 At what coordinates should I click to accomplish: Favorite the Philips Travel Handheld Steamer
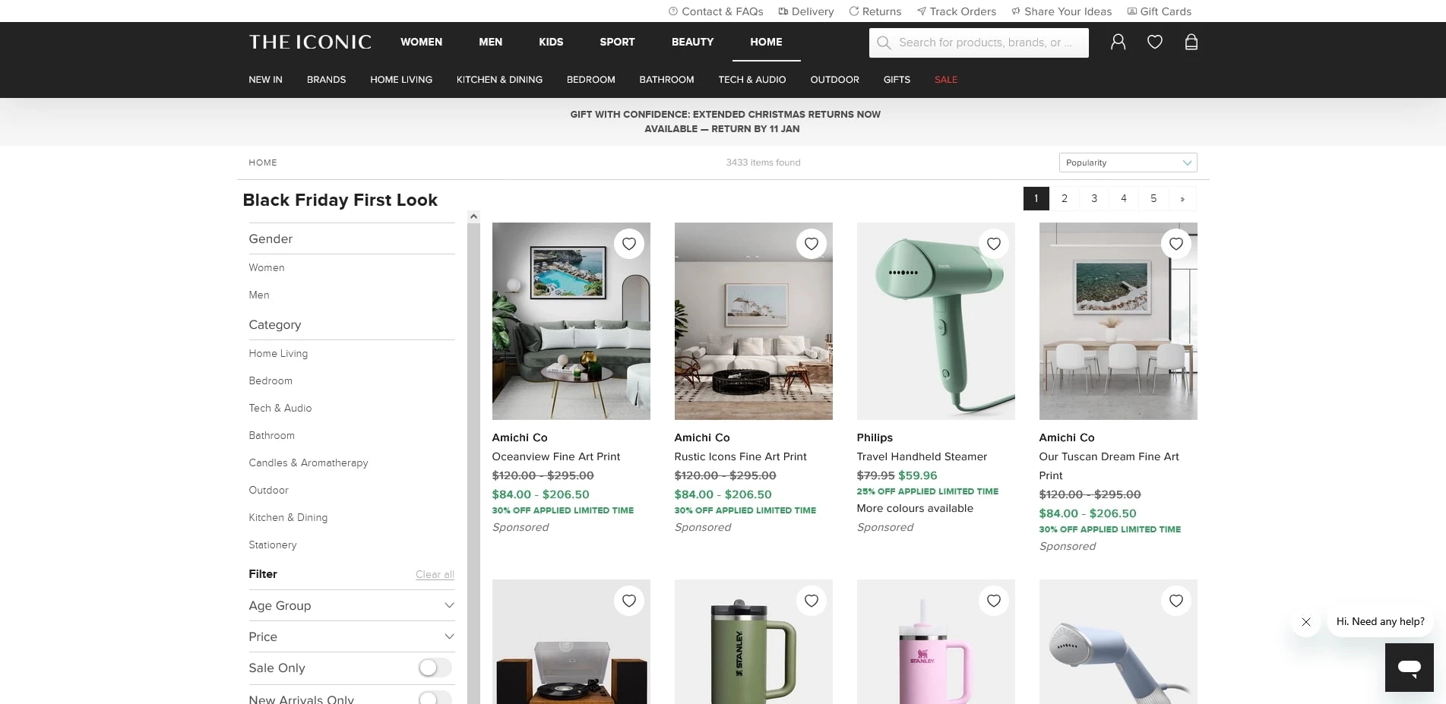993,244
